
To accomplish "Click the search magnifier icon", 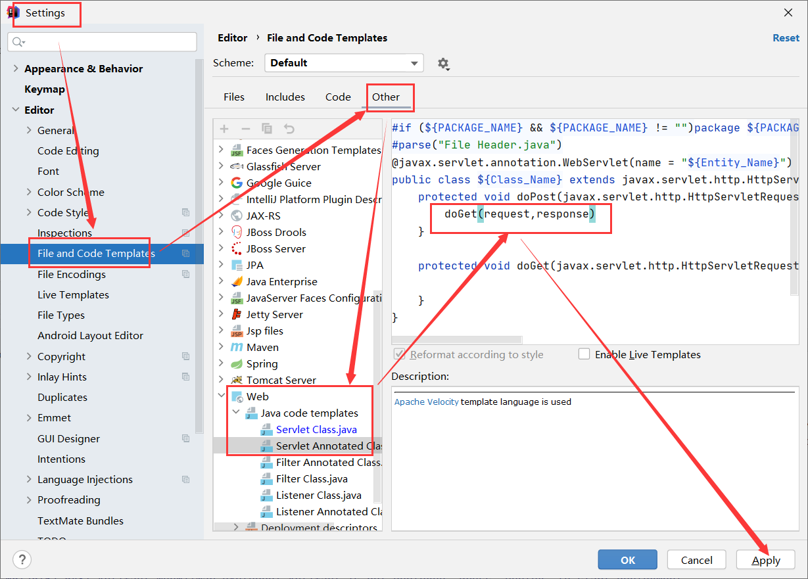I will click(18, 42).
